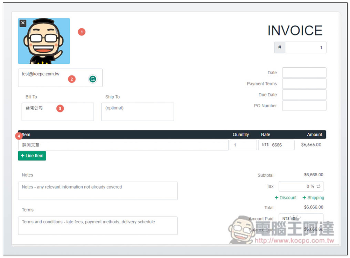Edit the Rate field showing 6666
350x258 pixels.
click(x=276, y=145)
